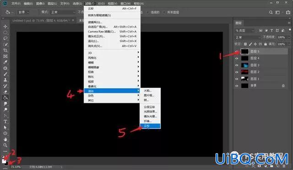Lock transparent pixels in Layers panel
Viewport: 293px width, 170px height.
245,44
